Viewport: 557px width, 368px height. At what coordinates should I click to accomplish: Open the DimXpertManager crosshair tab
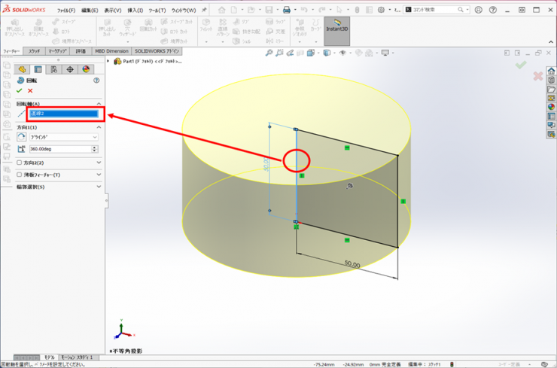(x=70, y=69)
